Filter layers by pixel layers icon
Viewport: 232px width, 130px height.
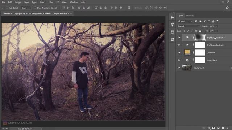pyautogui.click(x=196, y=21)
